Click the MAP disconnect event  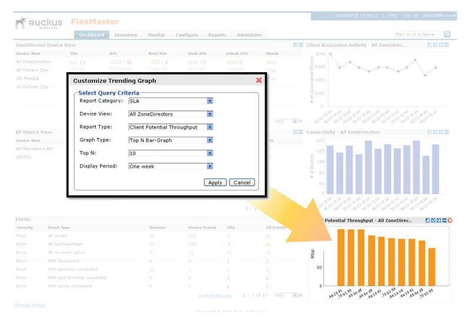point(63,261)
